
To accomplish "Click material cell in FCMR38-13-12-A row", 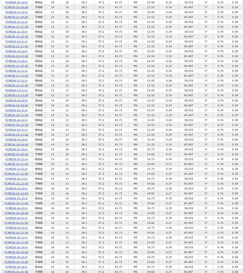I will click(x=39, y=81).
